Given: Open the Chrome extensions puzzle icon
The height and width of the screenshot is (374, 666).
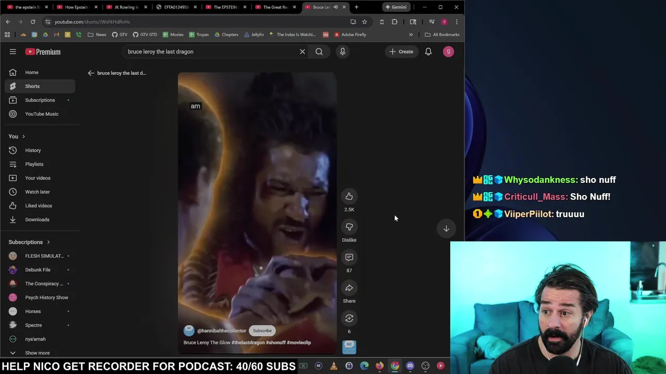Looking at the screenshot, I should point(394,22).
